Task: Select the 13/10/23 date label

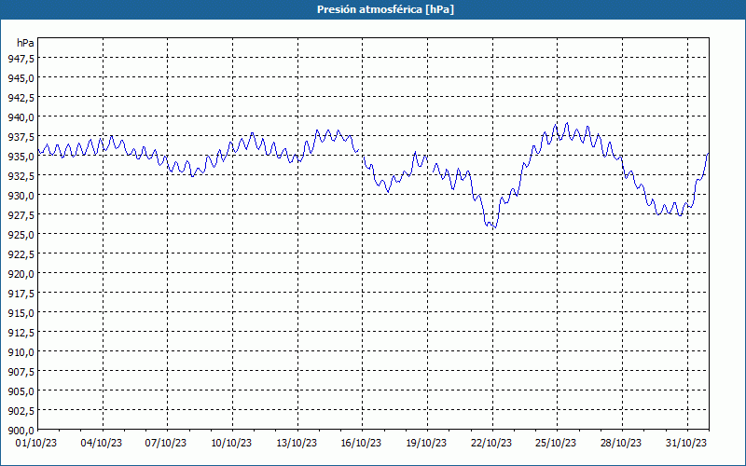Action: pyautogui.click(x=297, y=444)
